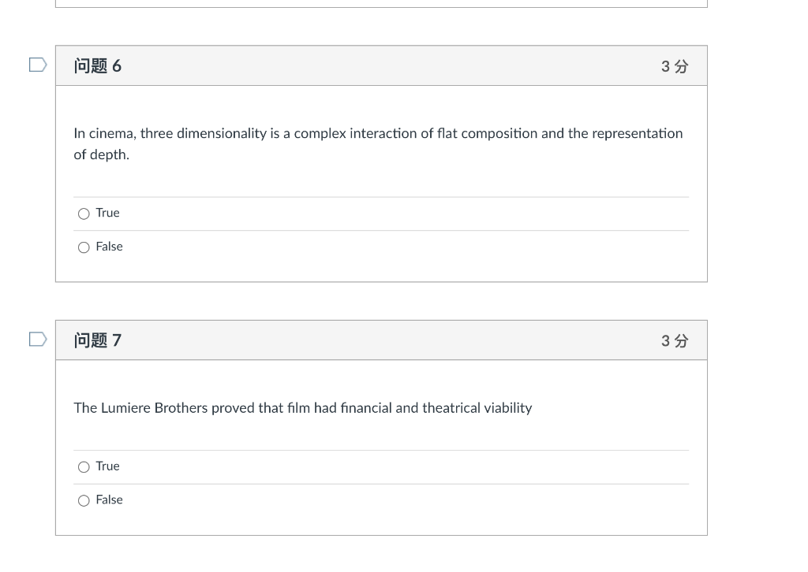Screen dimensions: 808x572
Task: Click the blank area of question 7's header bar
Action: [x=391, y=340]
